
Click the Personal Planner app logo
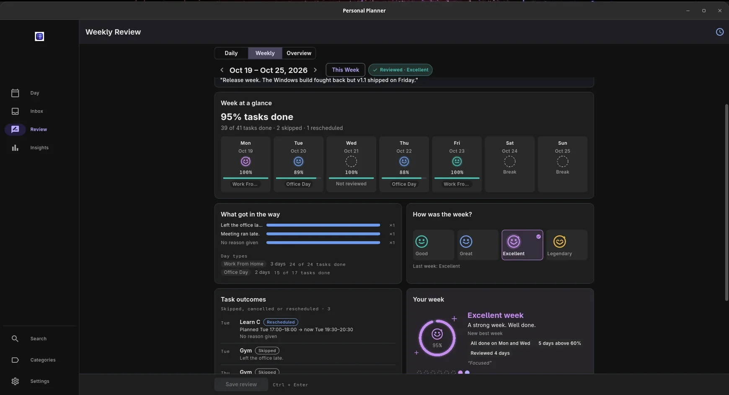click(39, 36)
